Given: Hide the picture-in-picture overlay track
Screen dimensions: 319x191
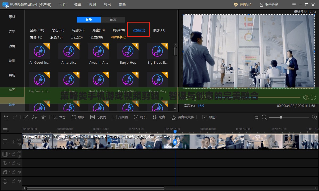Looking at the screenshot, I should 19,152.
